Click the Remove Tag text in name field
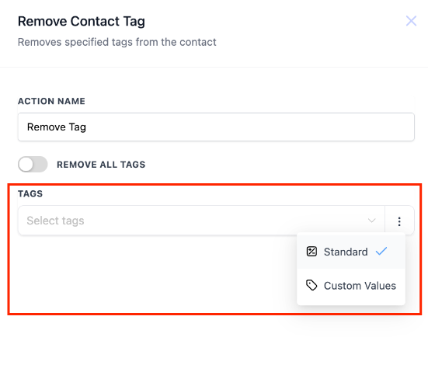This screenshot has height=365, width=428. point(57,127)
